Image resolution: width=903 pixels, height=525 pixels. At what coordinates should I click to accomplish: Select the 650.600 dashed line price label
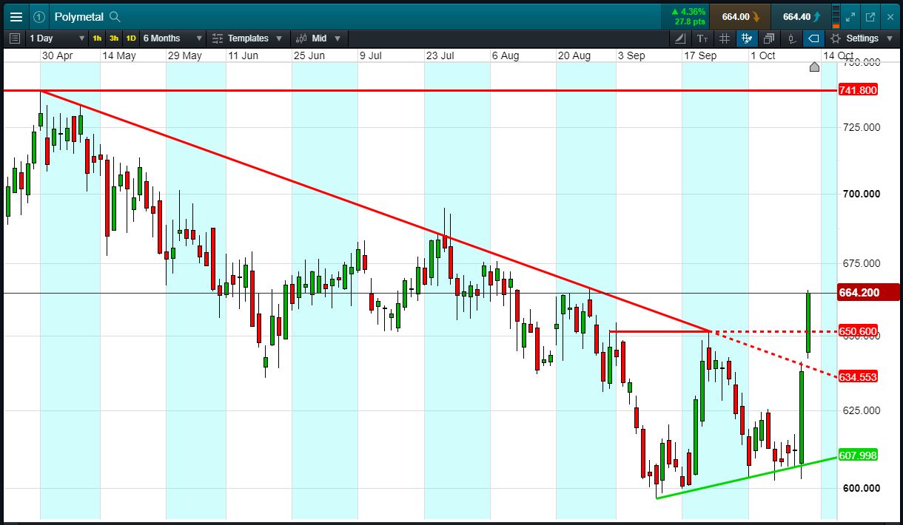[x=858, y=331]
